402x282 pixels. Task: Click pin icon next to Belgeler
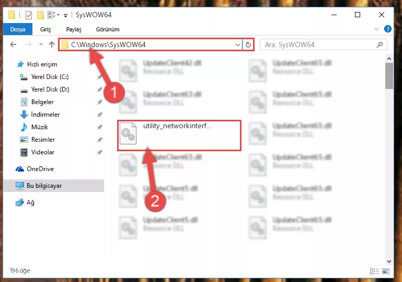coord(99,102)
